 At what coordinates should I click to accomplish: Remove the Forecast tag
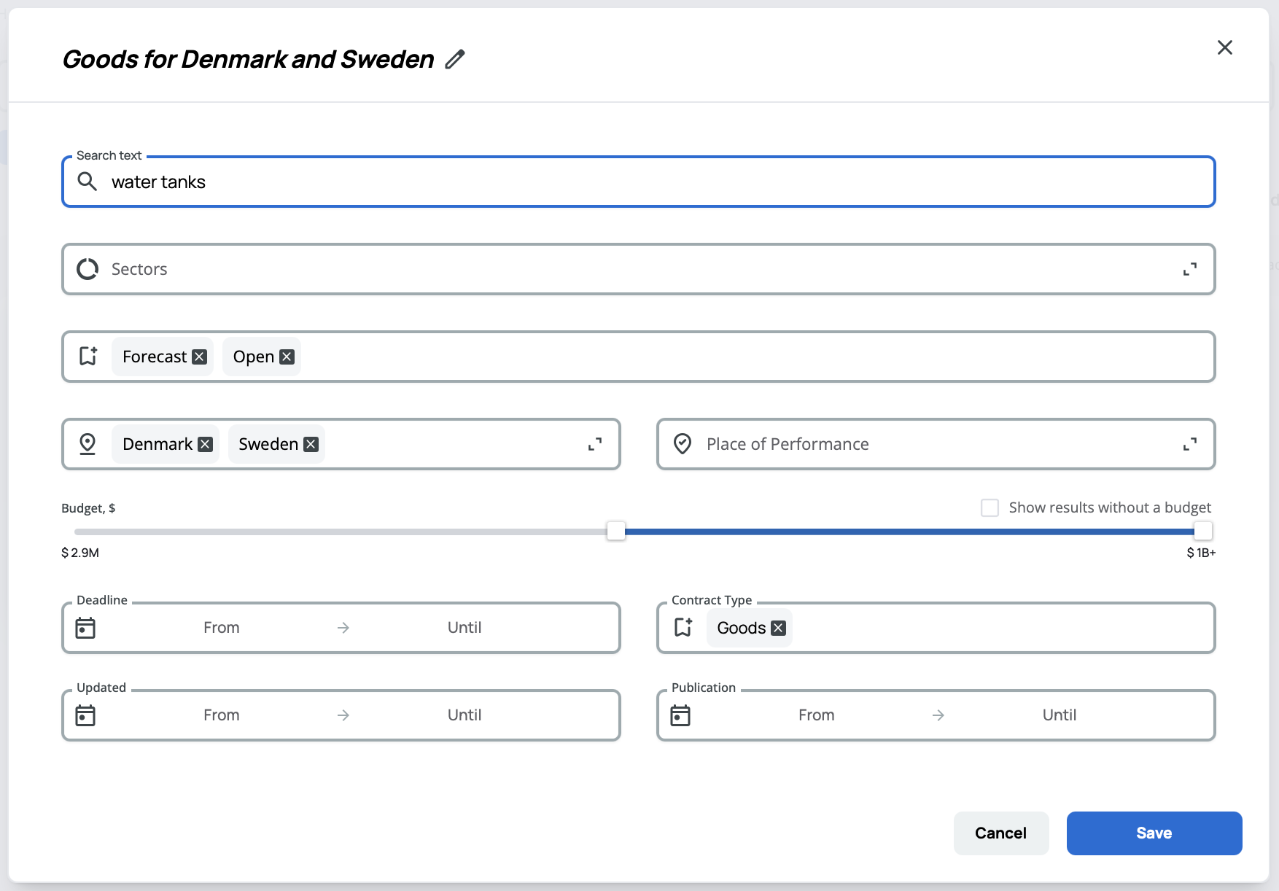point(199,357)
